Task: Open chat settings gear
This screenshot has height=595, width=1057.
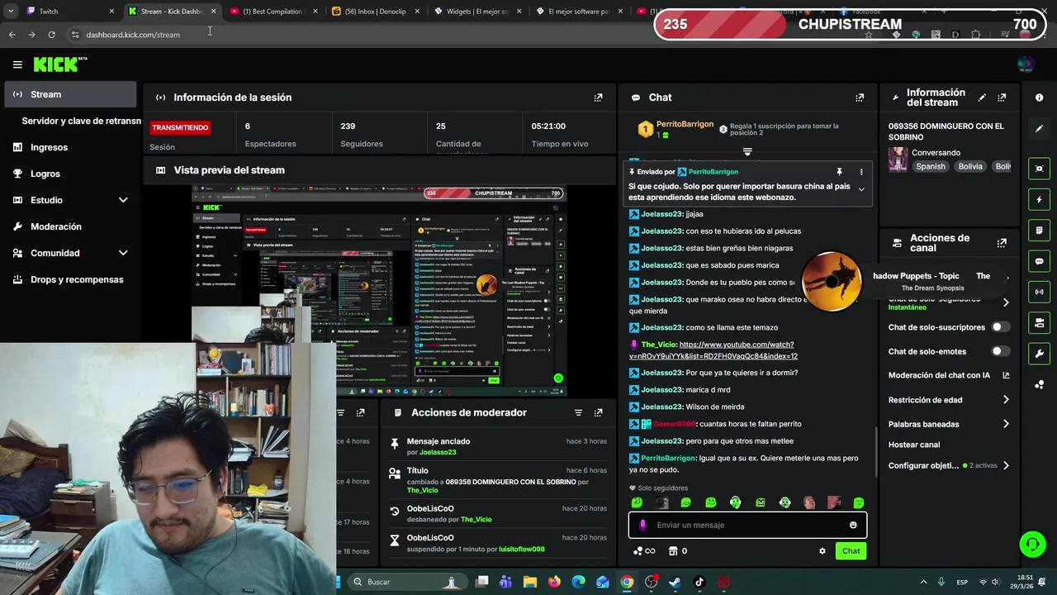Action: tap(822, 551)
